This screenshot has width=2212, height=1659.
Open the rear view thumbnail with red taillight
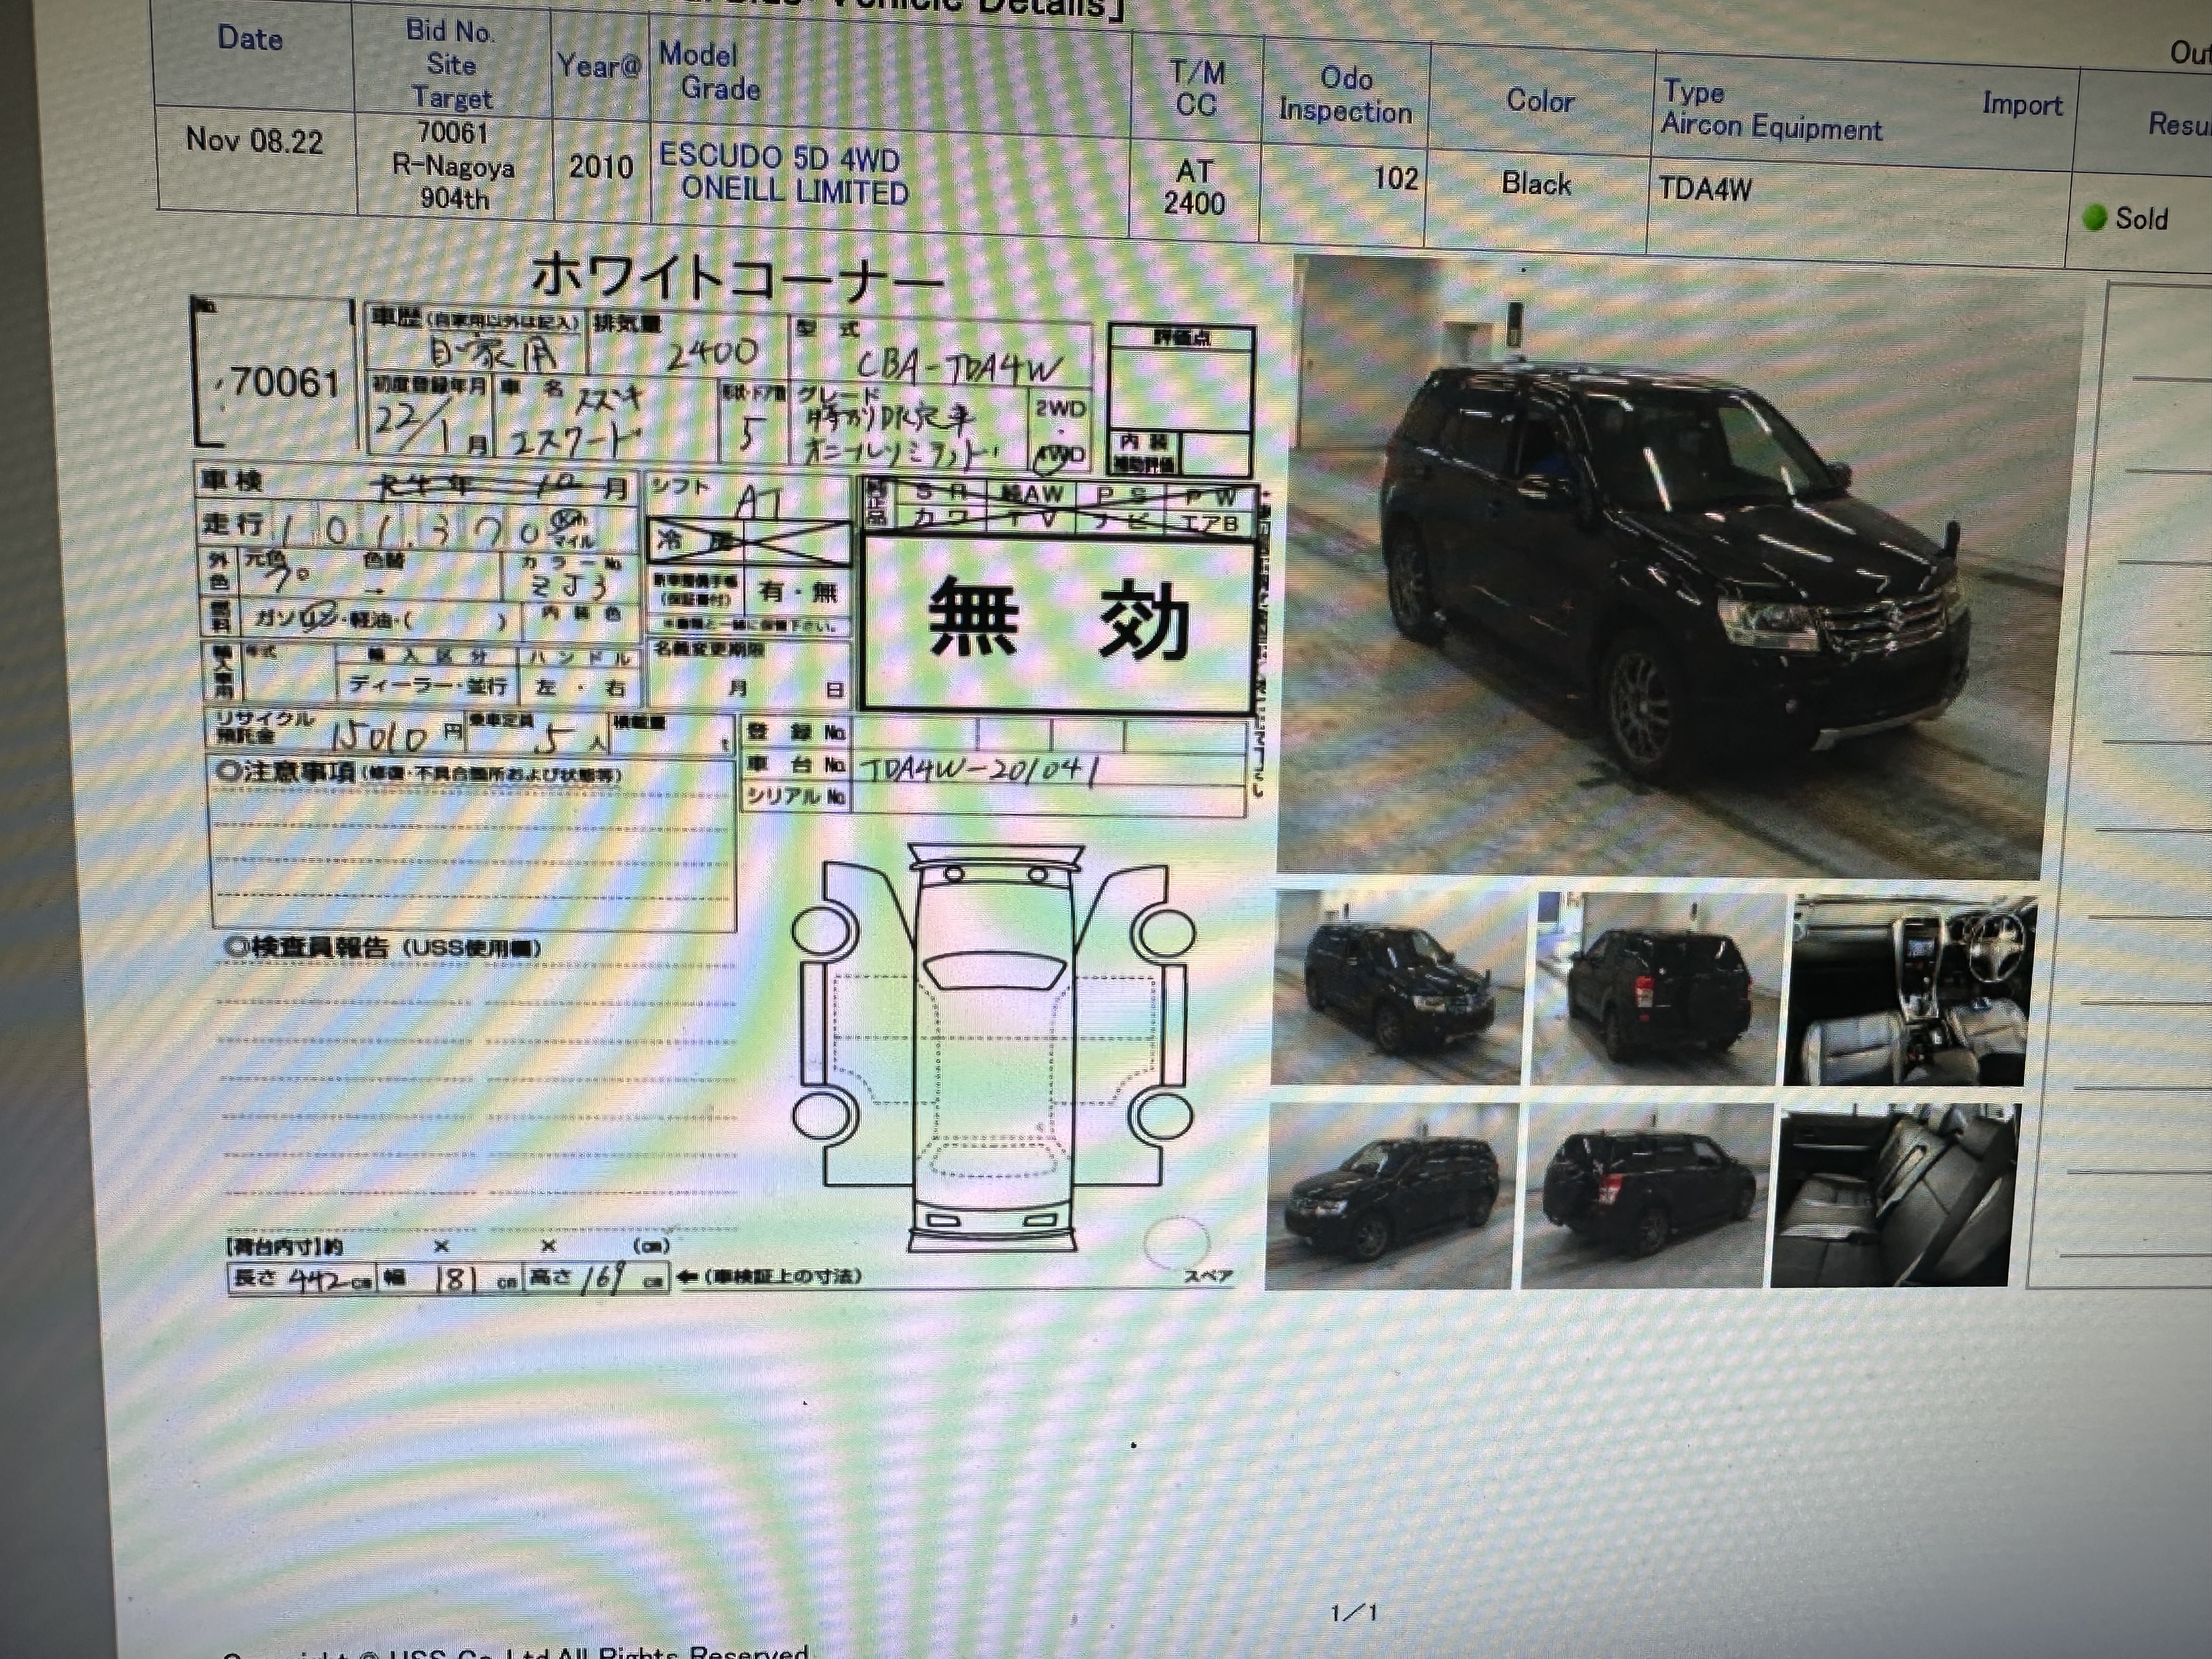click(1657, 989)
